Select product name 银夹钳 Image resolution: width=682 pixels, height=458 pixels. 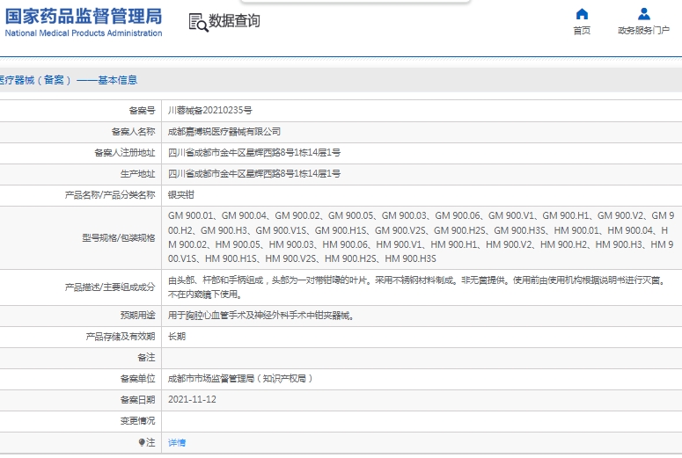[x=181, y=194]
